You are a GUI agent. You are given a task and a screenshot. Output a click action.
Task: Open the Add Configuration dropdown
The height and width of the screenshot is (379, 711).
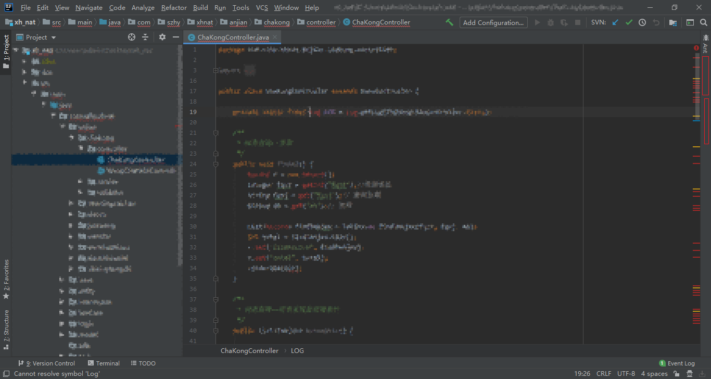pyautogui.click(x=493, y=22)
